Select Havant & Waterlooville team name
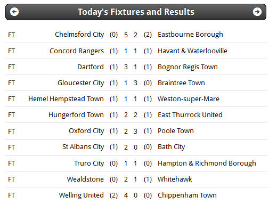 tap(192, 51)
